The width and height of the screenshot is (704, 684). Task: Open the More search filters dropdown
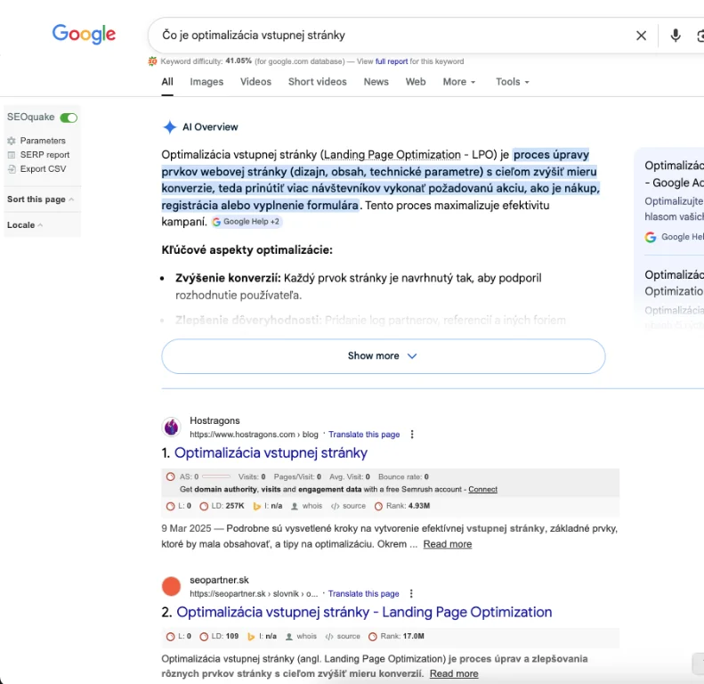(x=458, y=82)
